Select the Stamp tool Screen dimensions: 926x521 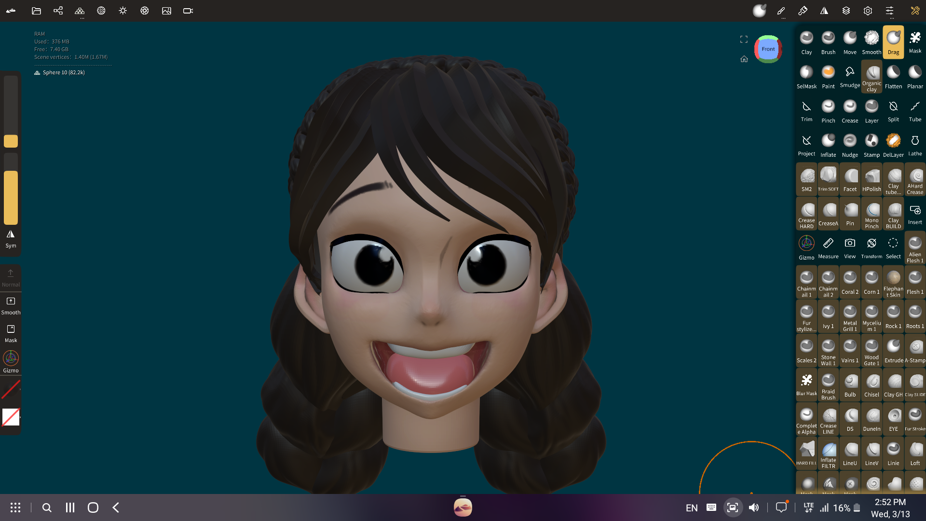pos(872,145)
